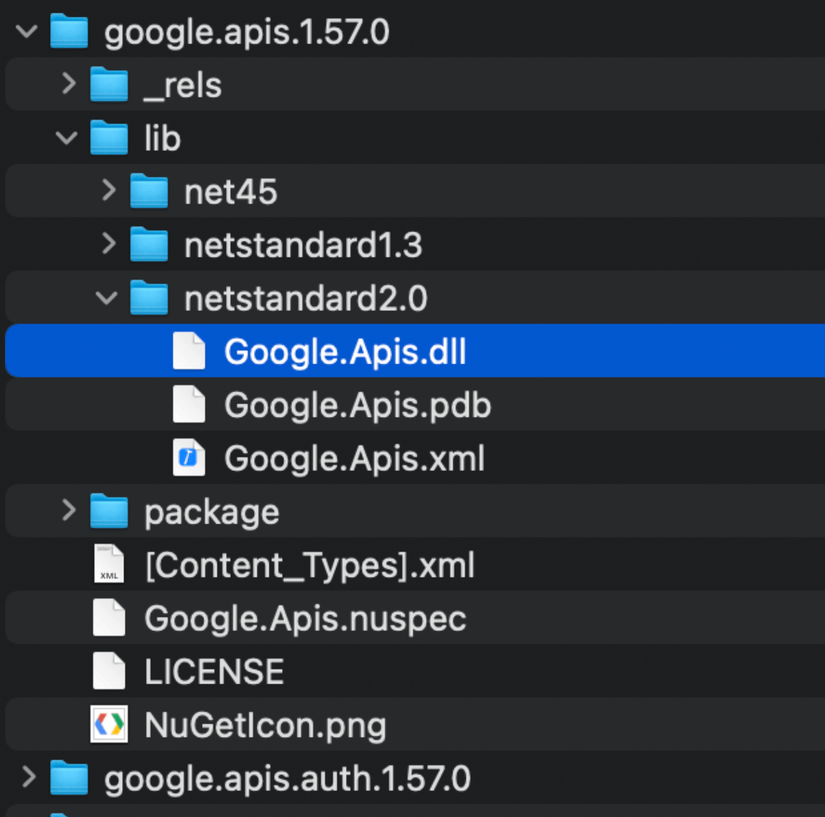Select the package folder name
Viewport: 825px width, 817px height.
(x=212, y=513)
